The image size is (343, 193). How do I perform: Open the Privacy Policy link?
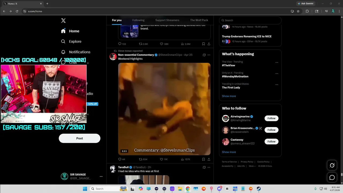point(247,162)
